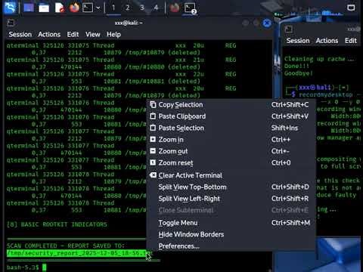Click the background terminal title icon
This screenshot has height=272, width=363.
pyautogui.click(x=289, y=29)
